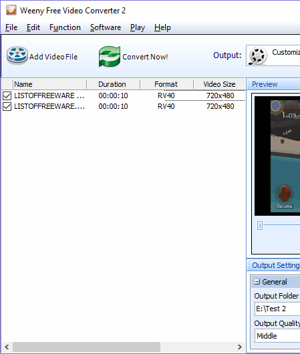Click the Weeny Free Video Converter app icon
The image size is (300, 354).
click(11, 10)
